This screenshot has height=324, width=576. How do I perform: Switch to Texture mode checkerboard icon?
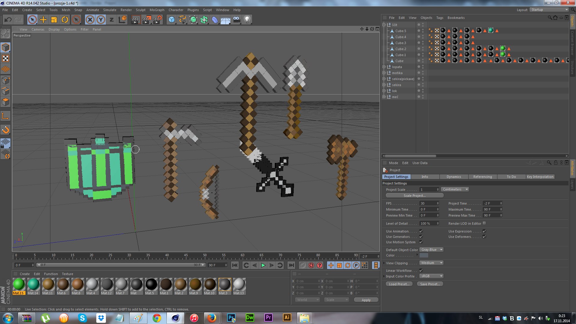coord(6,58)
